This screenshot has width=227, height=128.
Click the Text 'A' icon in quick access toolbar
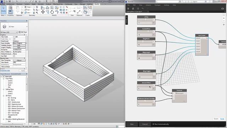pyautogui.click(x=36, y=1)
